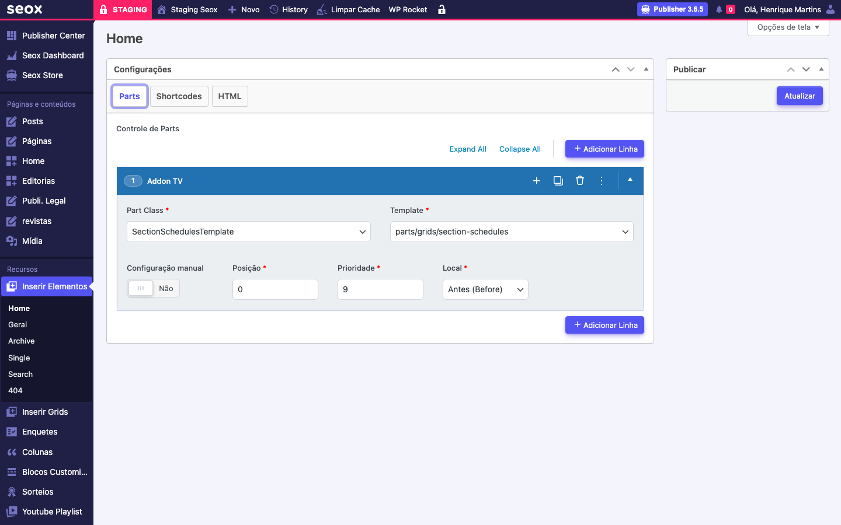The height and width of the screenshot is (525, 841).
Task: Open the Posts sidebar item
Action: coord(47,121)
